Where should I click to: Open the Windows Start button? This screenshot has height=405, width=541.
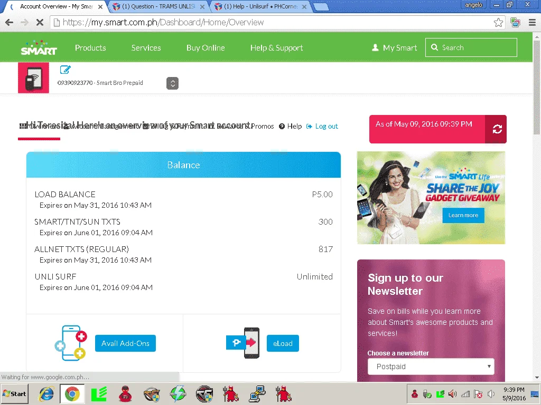click(x=14, y=393)
